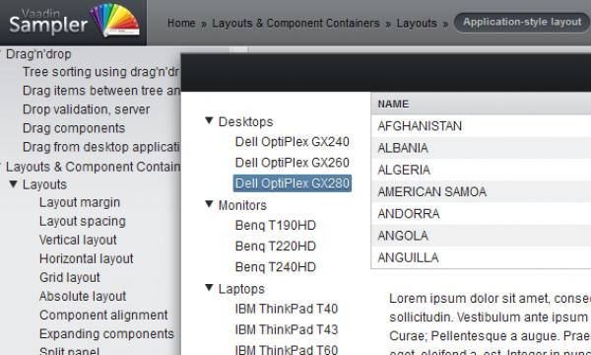Open Expanding components sample

pos(106,334)
